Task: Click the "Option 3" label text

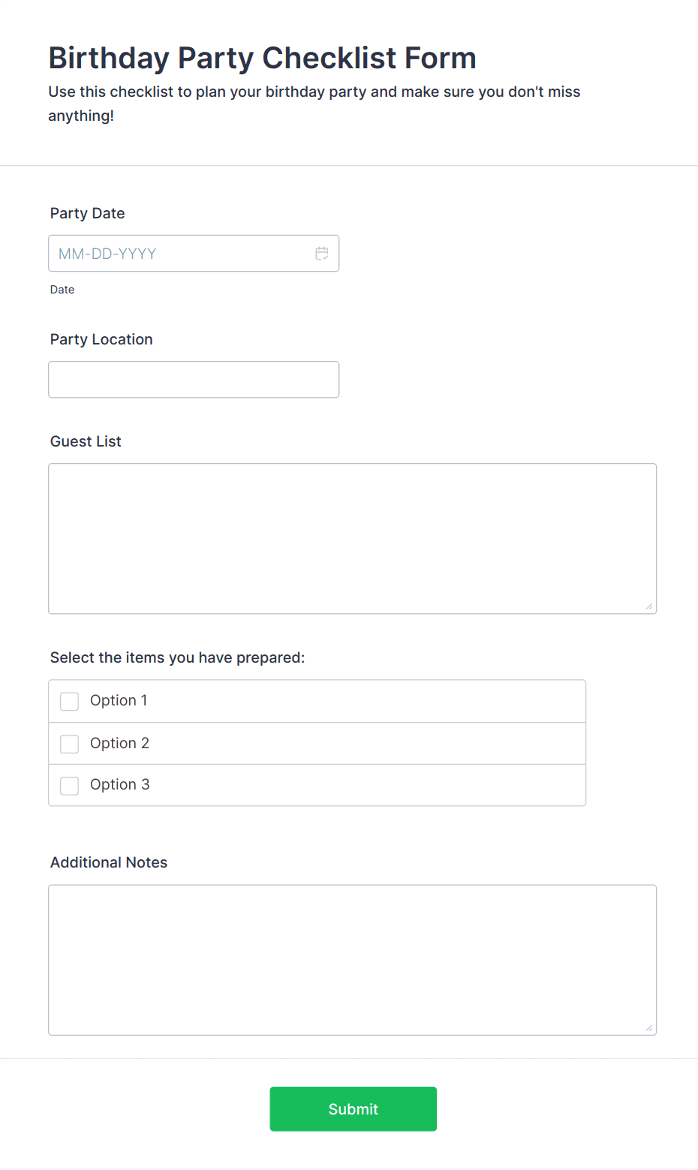Action: click(x=119, y=784)
